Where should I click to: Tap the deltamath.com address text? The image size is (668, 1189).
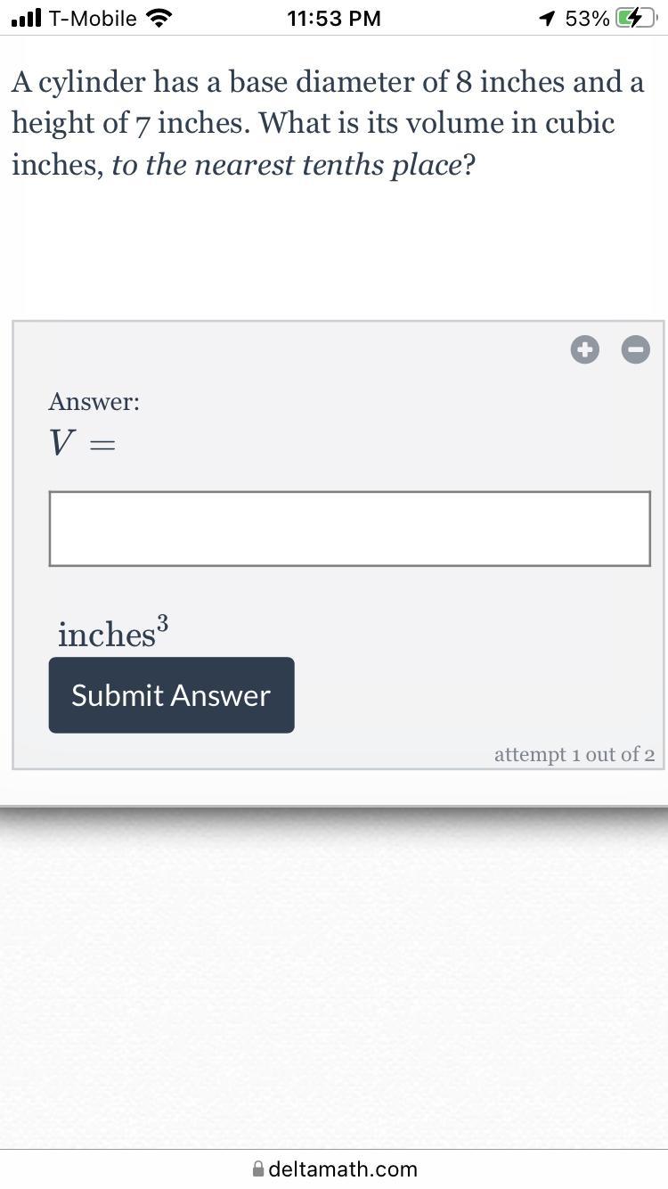[x=342, y=1168]
